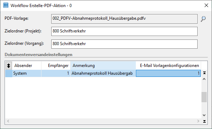
Task: Click the 'Dokumentenversandeinstellungen' section heading
Action: point(39,55)
